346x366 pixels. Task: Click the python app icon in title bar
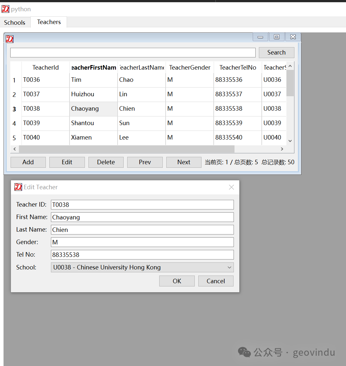click(x=5, y=9)
